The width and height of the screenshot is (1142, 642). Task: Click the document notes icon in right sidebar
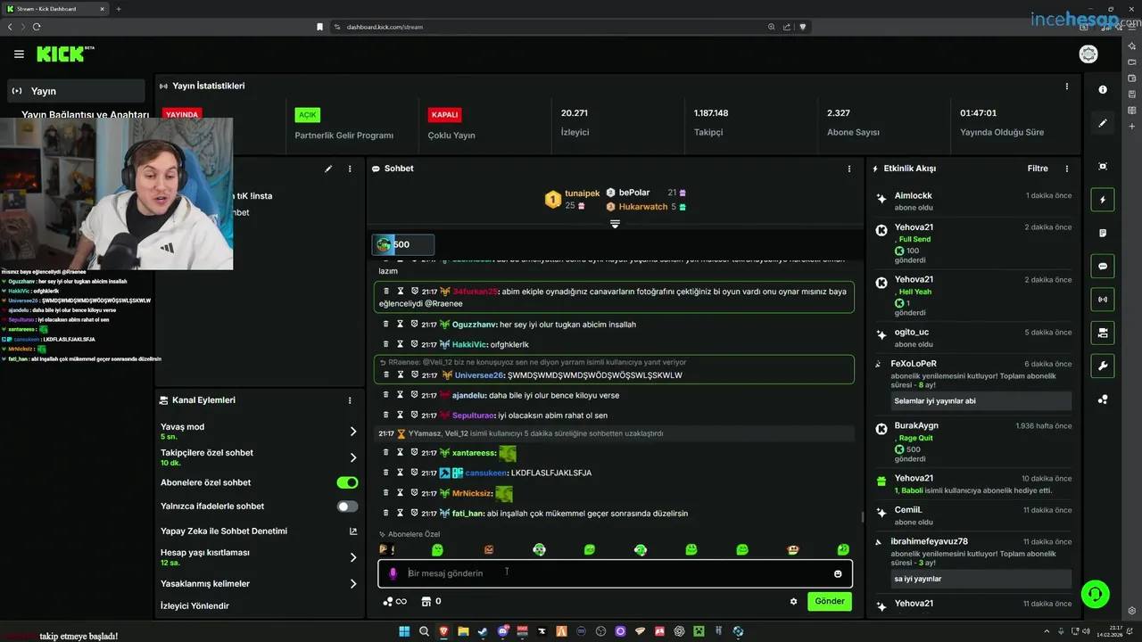(x=1103, y=233)
